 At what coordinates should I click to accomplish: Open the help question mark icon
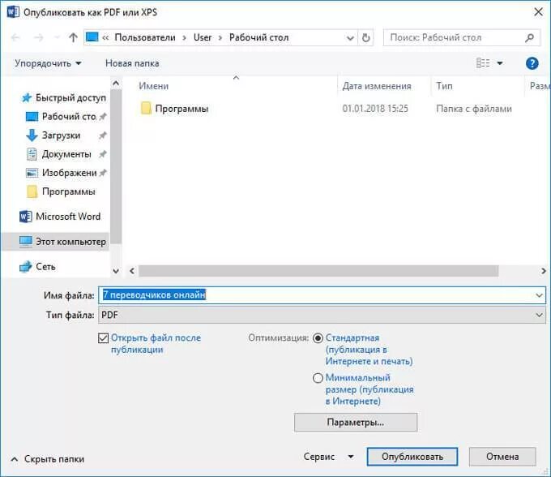pos(532,63)
